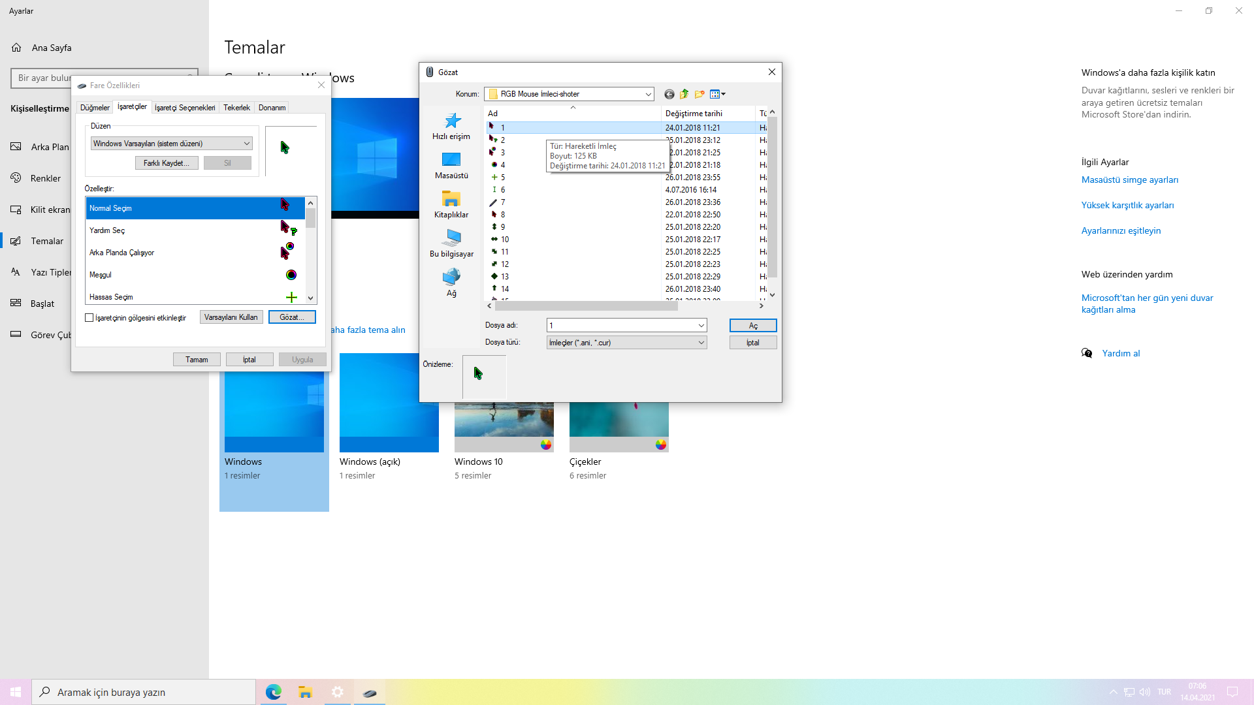
Task: Click the up one level folder icon
Action: click(684, 94)
